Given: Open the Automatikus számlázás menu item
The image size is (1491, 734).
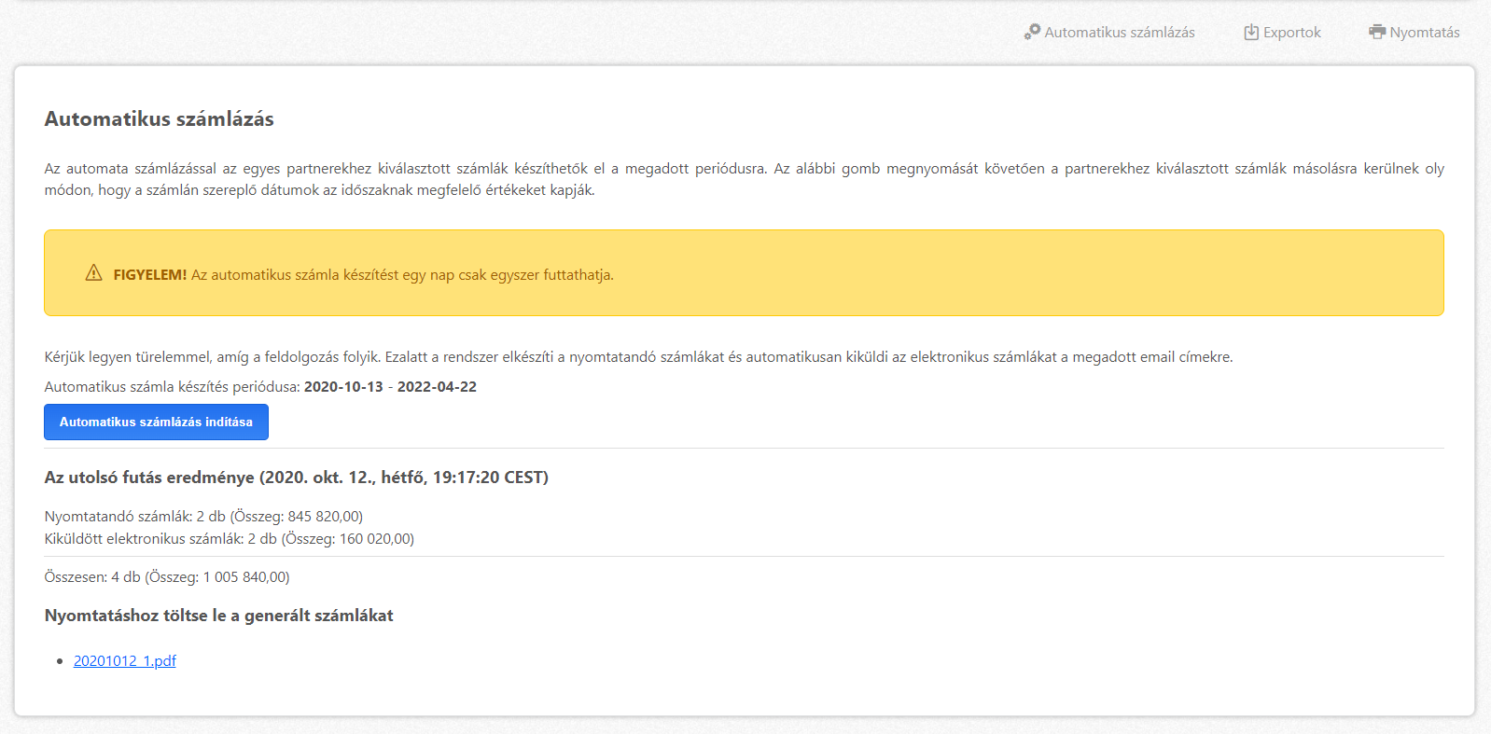Looking at the screenshot, I should 1109,32.
